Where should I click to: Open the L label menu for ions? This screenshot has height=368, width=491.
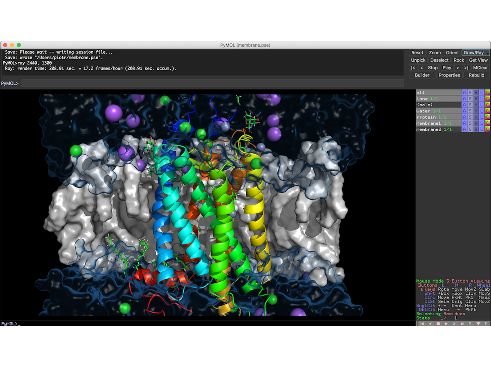pos(482,99)
